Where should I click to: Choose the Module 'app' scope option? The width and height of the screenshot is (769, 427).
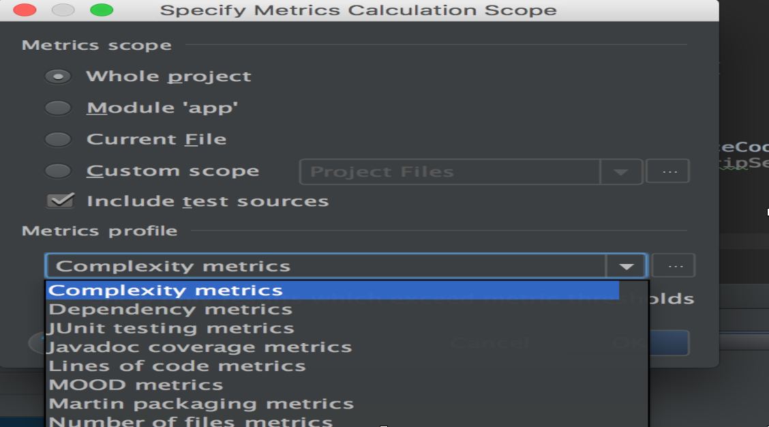[x=58, y=108]
